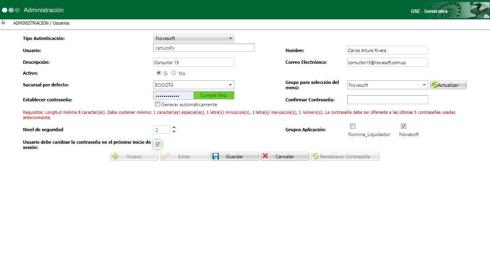
Task: Click the three-dot logo next to Administración
Action: click(x=11, y=10)
